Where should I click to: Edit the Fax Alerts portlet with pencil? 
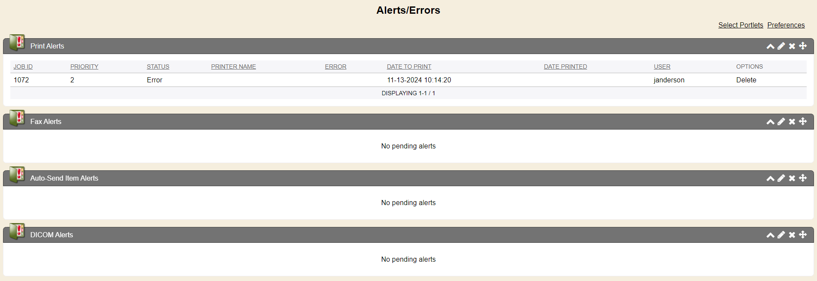[781, 122]
